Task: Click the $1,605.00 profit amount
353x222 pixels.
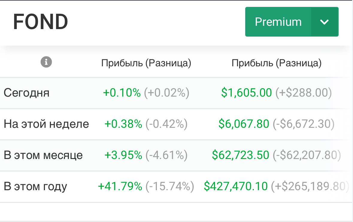Action: pyautogui.click(x=246, y=93)
